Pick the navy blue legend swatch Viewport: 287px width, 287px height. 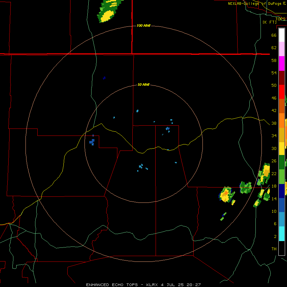click(282, 191)
